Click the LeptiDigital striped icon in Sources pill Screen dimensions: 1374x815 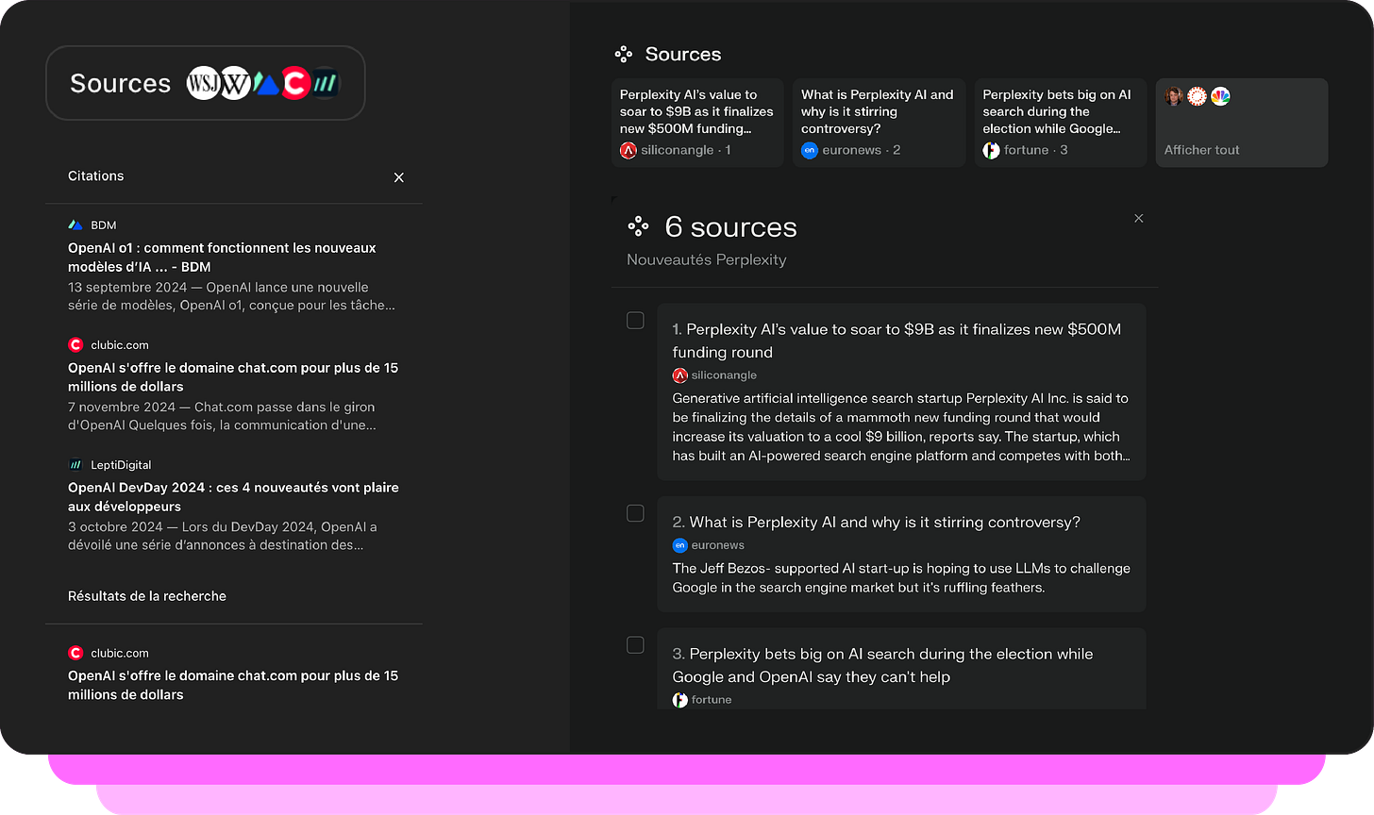pos(325,84)
